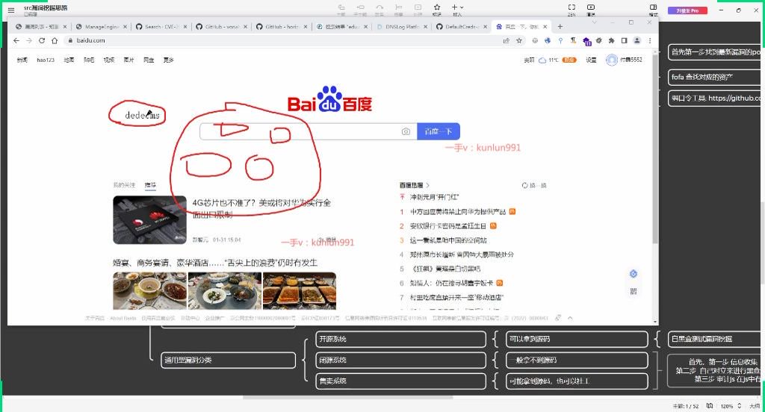Collapse Baidu footer with the up chevron
The height and width of the screenshot is (412, 765).
(x=570, y=318)
